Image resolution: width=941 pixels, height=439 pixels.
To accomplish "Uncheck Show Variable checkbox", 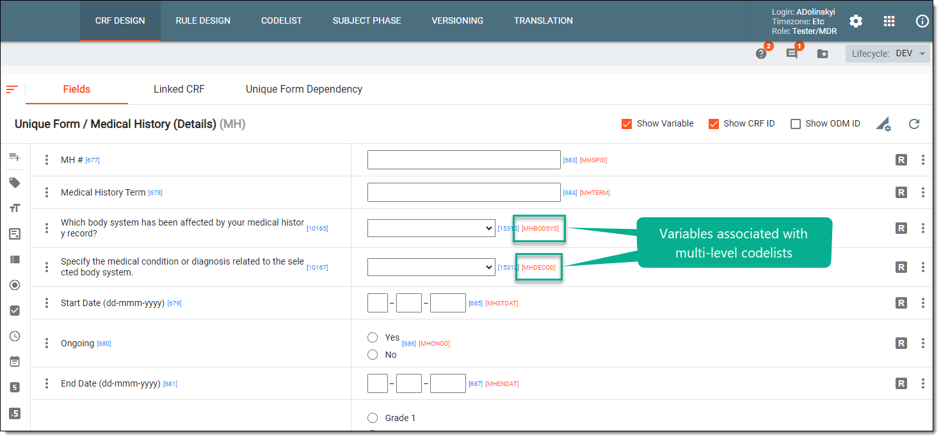I will coord(627,124).
